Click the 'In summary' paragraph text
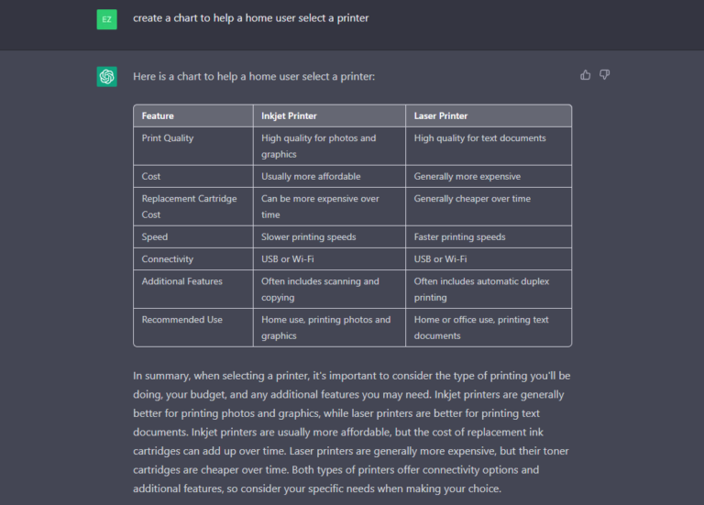704x505 pixels. coord(352,432)
